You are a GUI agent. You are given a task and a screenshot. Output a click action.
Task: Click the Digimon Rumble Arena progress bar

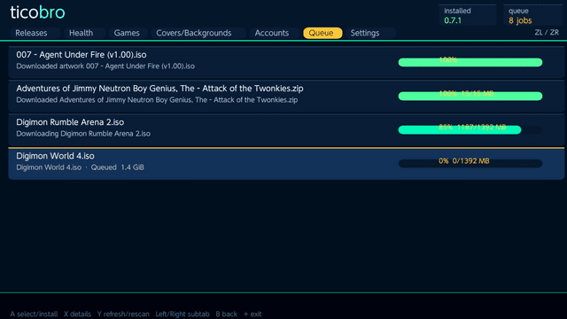click(x=470, y=129)
